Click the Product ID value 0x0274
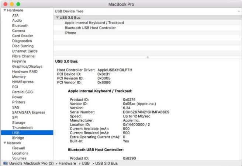 [129, 99]
